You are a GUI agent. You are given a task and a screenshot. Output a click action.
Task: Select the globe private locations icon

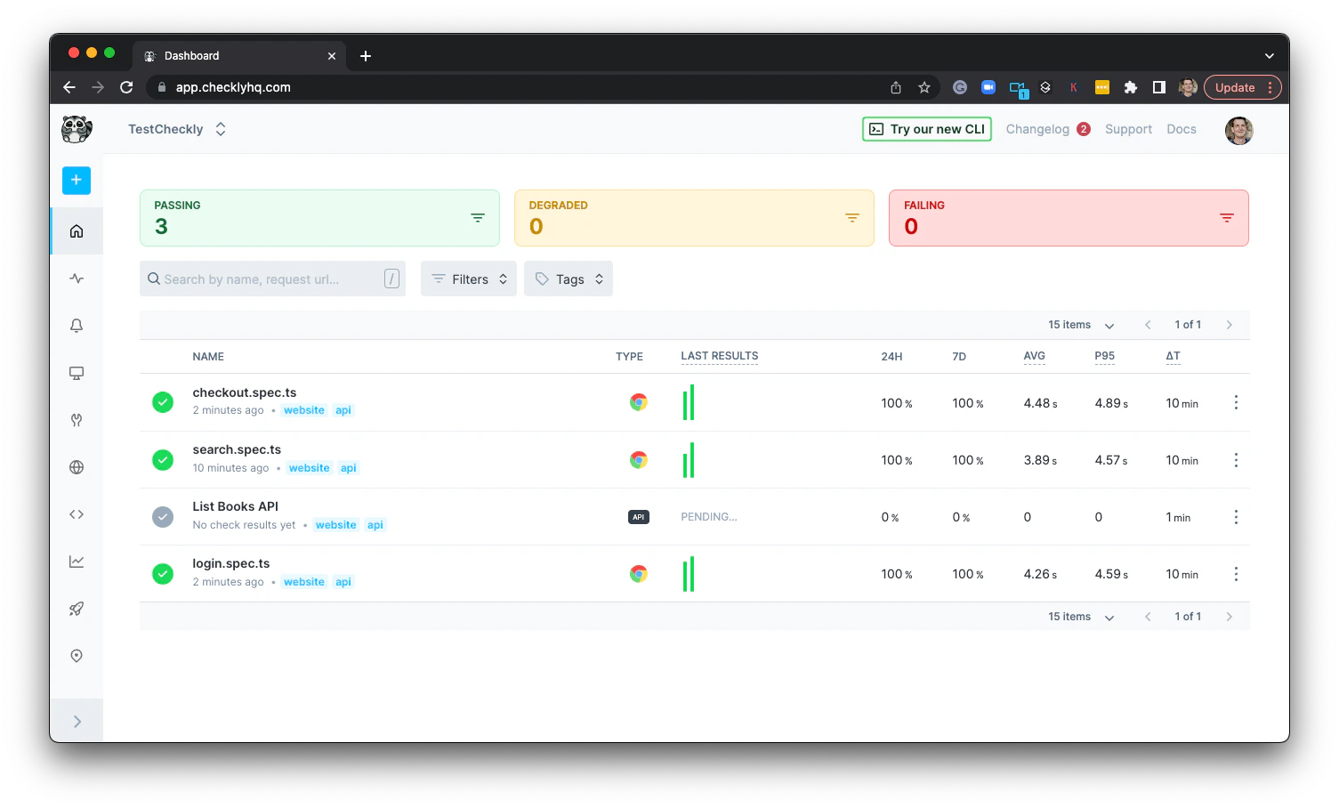coord(76,466)
